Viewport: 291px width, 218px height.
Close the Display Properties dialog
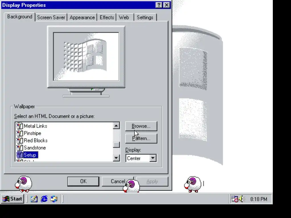click(x=167, y=5)
